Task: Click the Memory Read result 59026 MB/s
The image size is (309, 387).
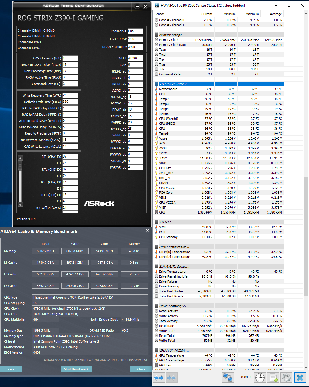Action: pos(46,251)
